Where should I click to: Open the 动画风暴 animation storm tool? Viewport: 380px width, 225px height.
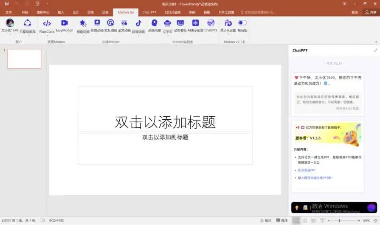coord(155,23)
